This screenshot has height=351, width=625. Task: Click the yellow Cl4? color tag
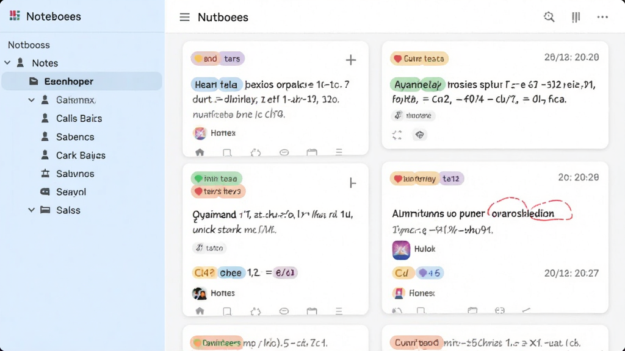pyautogui.click(x=204, y=272)
